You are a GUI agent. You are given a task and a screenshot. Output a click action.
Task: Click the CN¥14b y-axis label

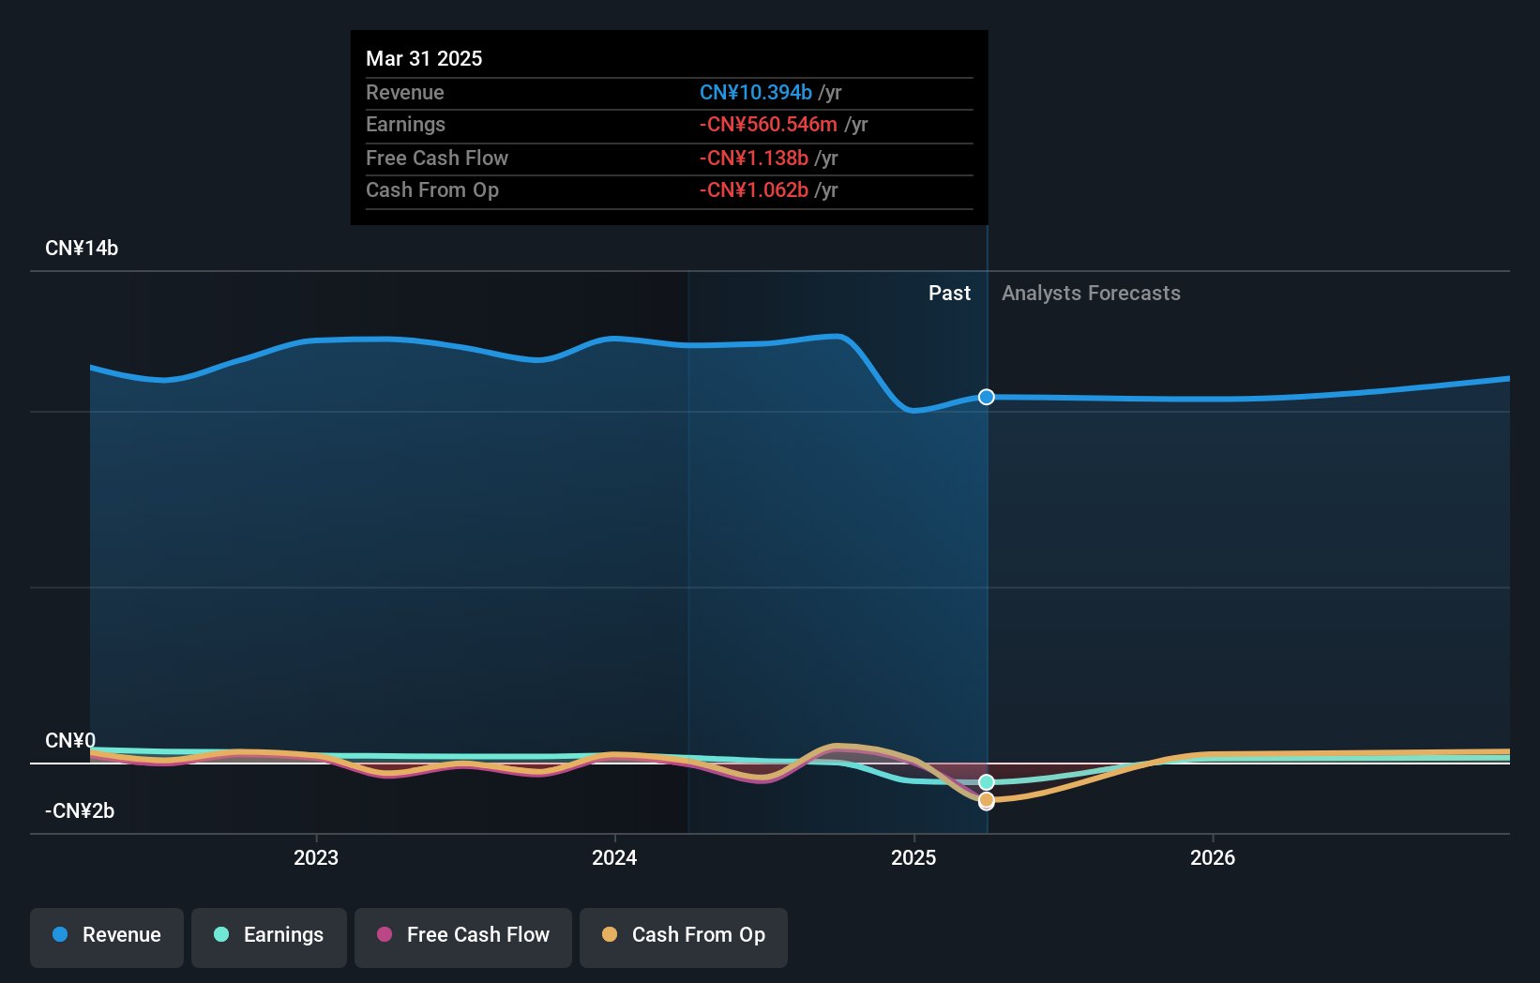point(82,249)
